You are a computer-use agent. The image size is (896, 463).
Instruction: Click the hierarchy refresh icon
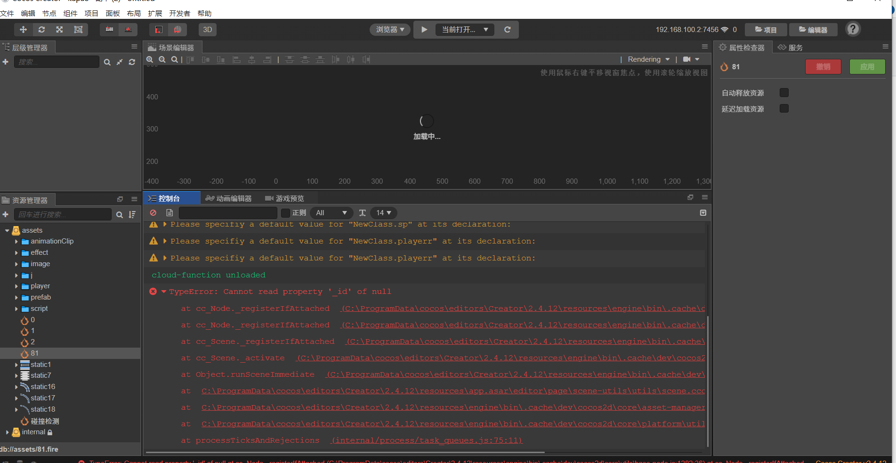(132, 62)
